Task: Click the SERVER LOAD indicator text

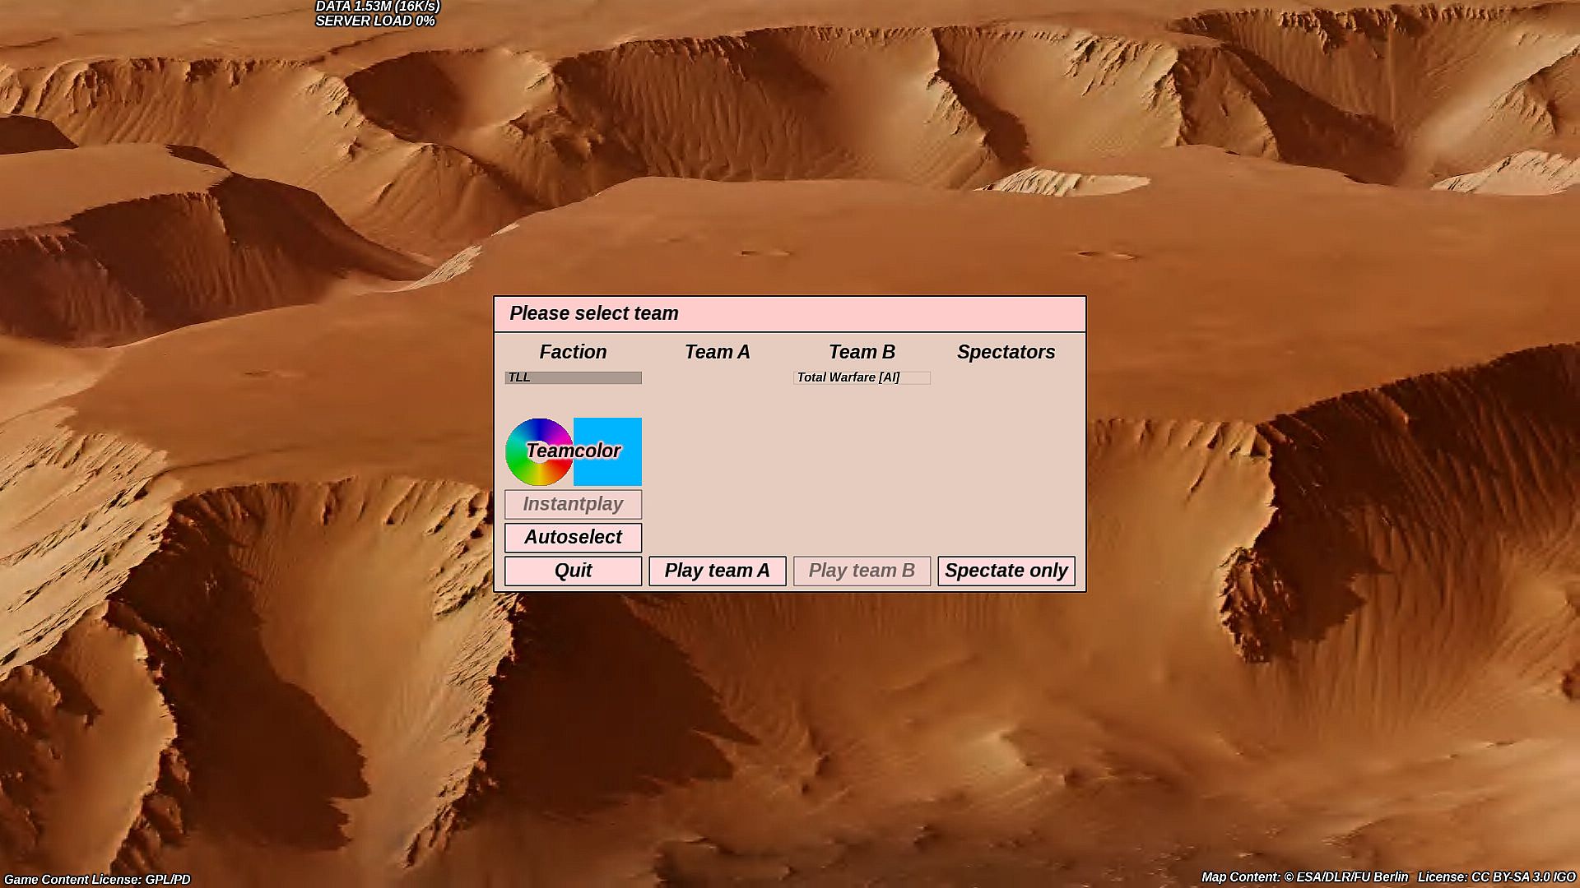Action: point(375,21)
